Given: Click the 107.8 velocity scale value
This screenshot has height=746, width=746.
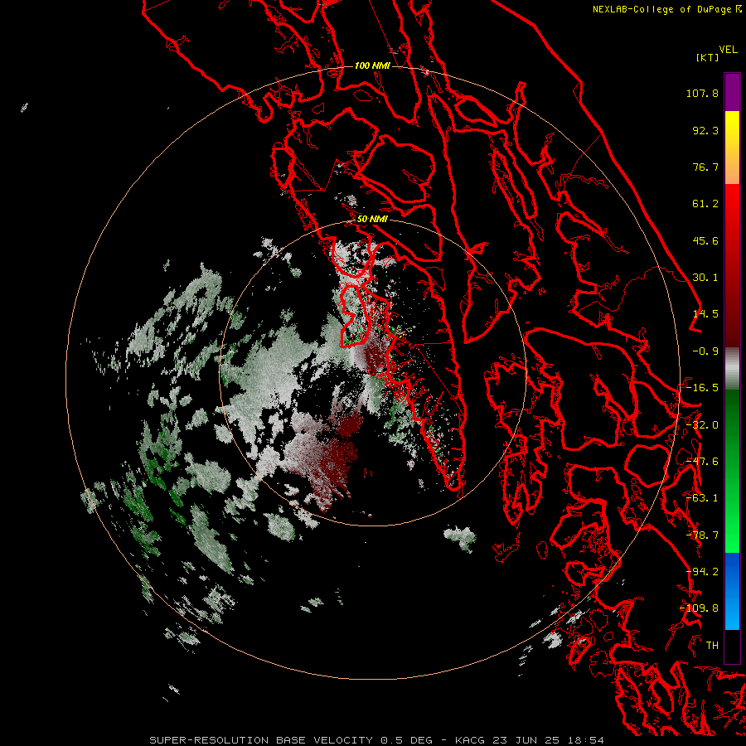Looking at the screenshot, I should (x=702, y=93).
